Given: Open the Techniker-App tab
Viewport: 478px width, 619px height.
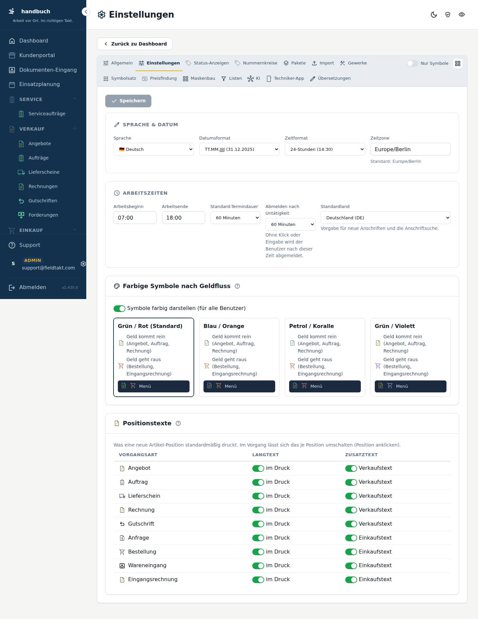Looking at the screenshot, I should pos(285,78).
